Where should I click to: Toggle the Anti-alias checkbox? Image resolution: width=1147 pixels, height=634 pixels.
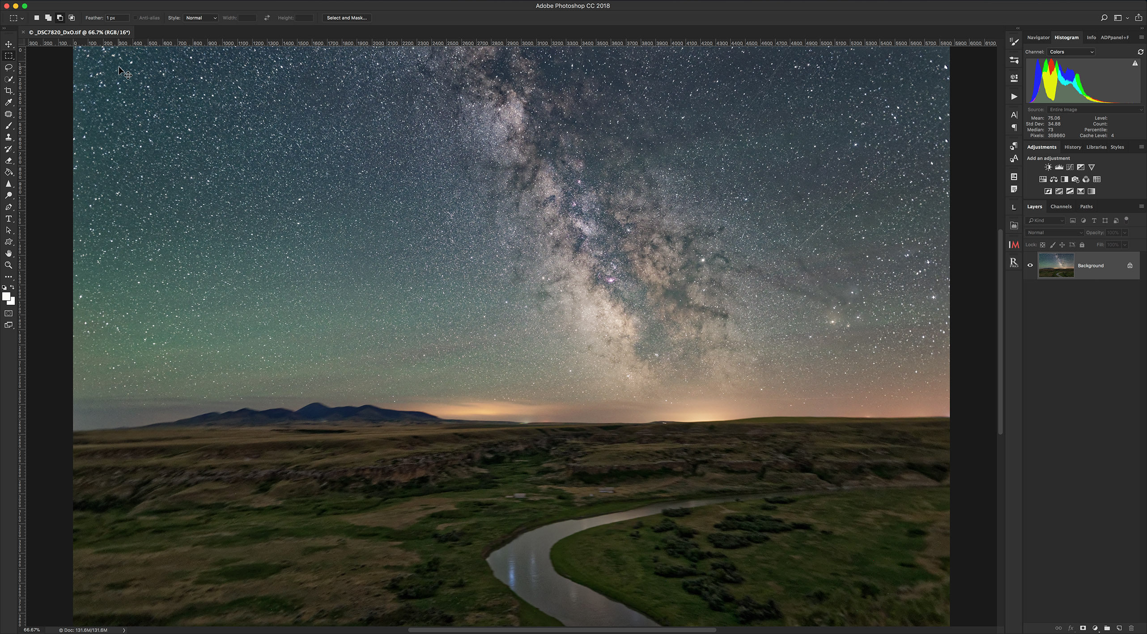tap(135, 18)
